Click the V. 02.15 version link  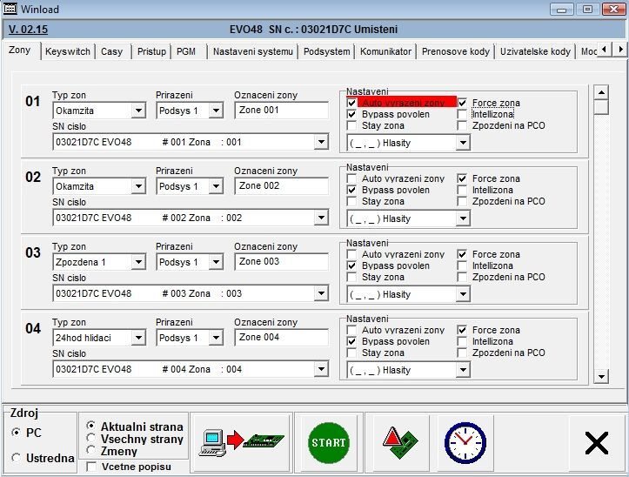coord(28,29)
